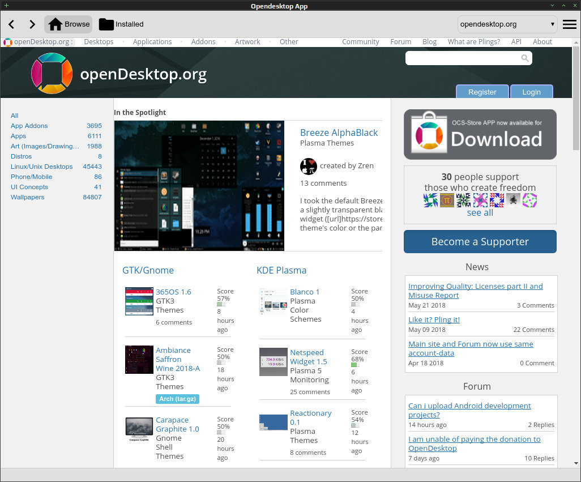Open the Netspeed Widget 1.5 thumbnail
Viewport: 581px width, 482px height.
pos(274,362)
